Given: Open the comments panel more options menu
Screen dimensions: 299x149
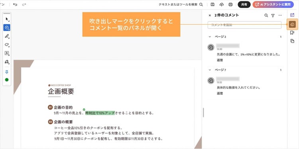Looking at the screenshot, I should [x=280, y=15].
